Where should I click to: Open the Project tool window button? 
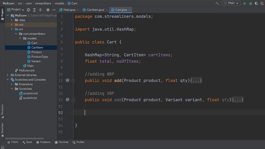point(2,14)
